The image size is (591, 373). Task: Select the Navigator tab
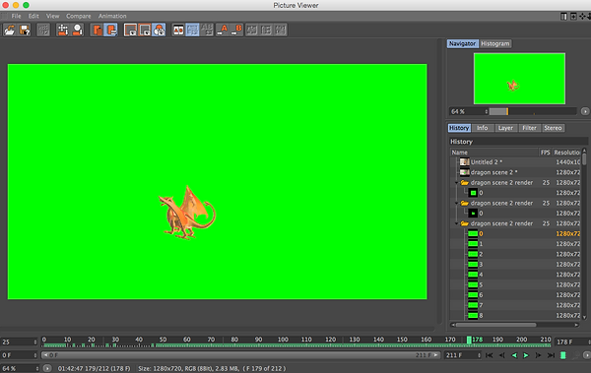click(x=463, y=43)
